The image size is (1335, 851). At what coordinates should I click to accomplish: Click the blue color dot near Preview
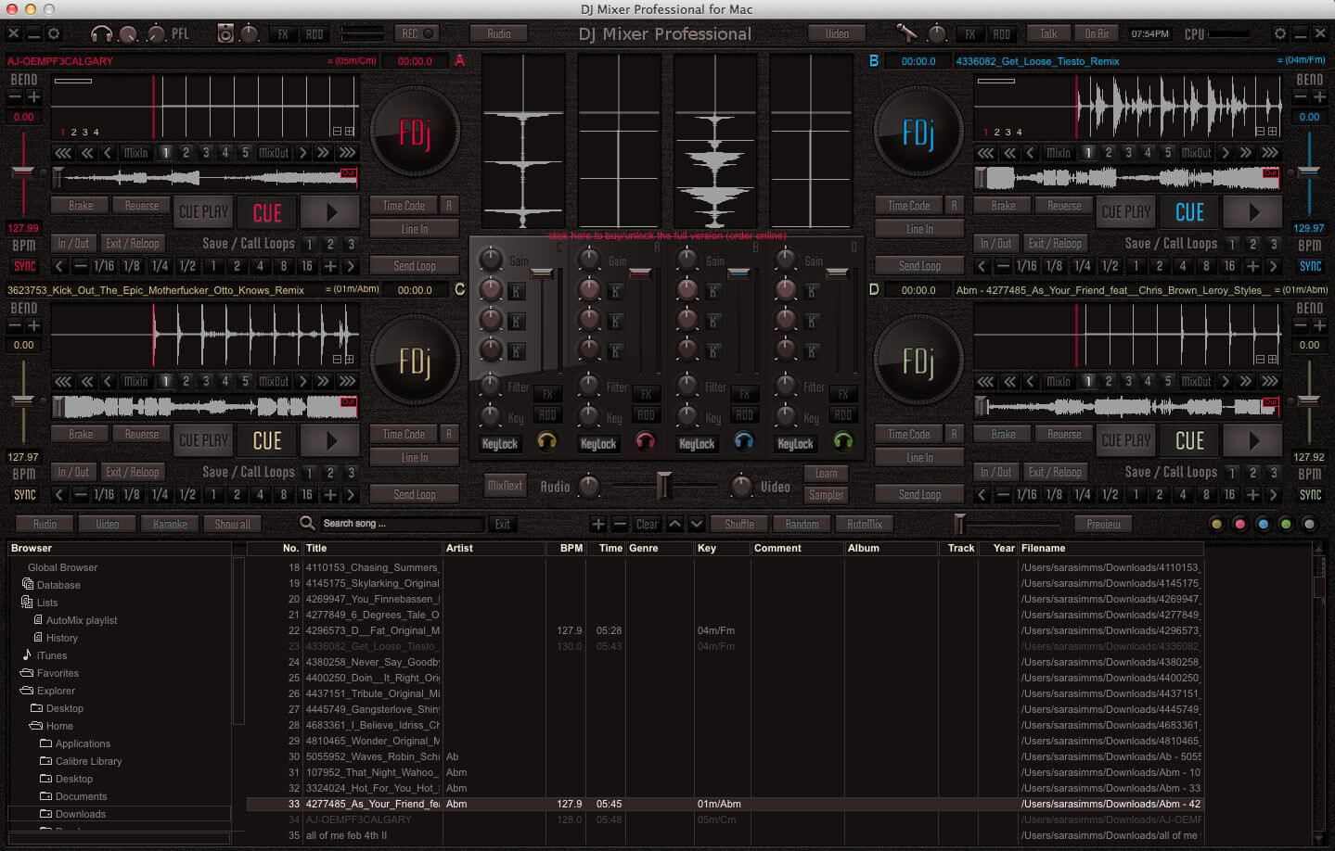coord(1263,524)
